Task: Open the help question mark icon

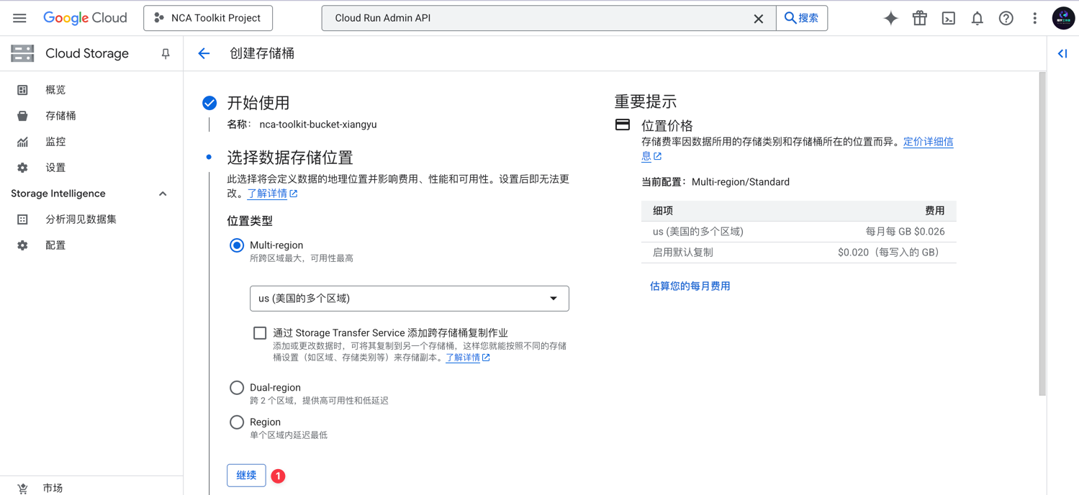Action: pyautogui.click(x=1006, y=18)
